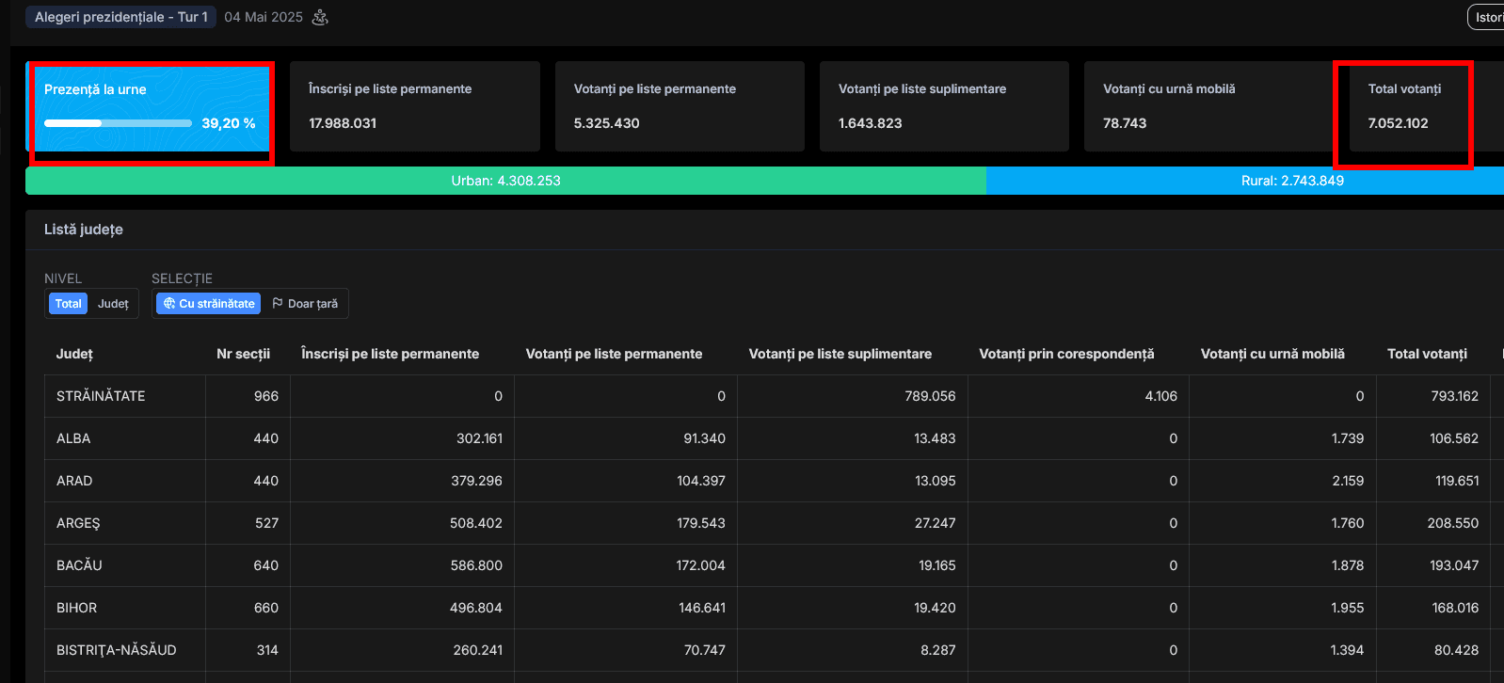Viewport: 1504px width, 683px height.
Task: Click the Înscriși pe liste permanente card
Action: click(414, 106)
